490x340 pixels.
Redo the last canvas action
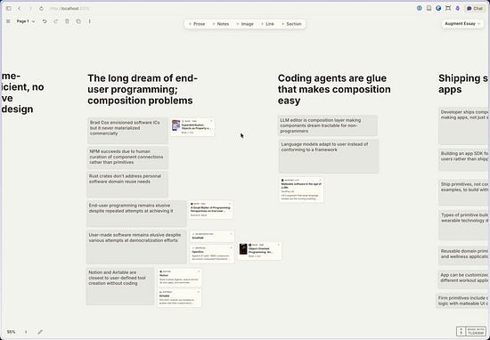pyautogui.click(x=55, y=21)
